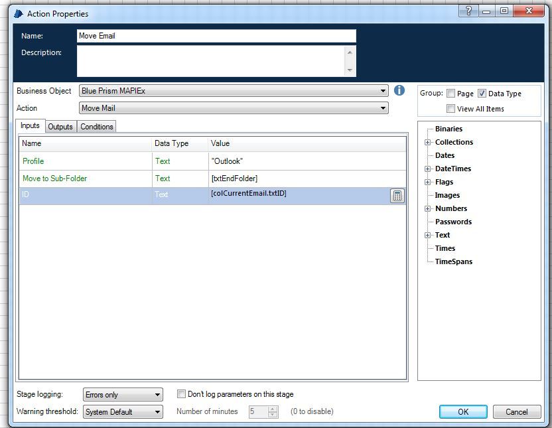Image resolution: width=552 pixels, height=428 pixels.
Task: Expand the Flags tree node
Action: [427, 182]
